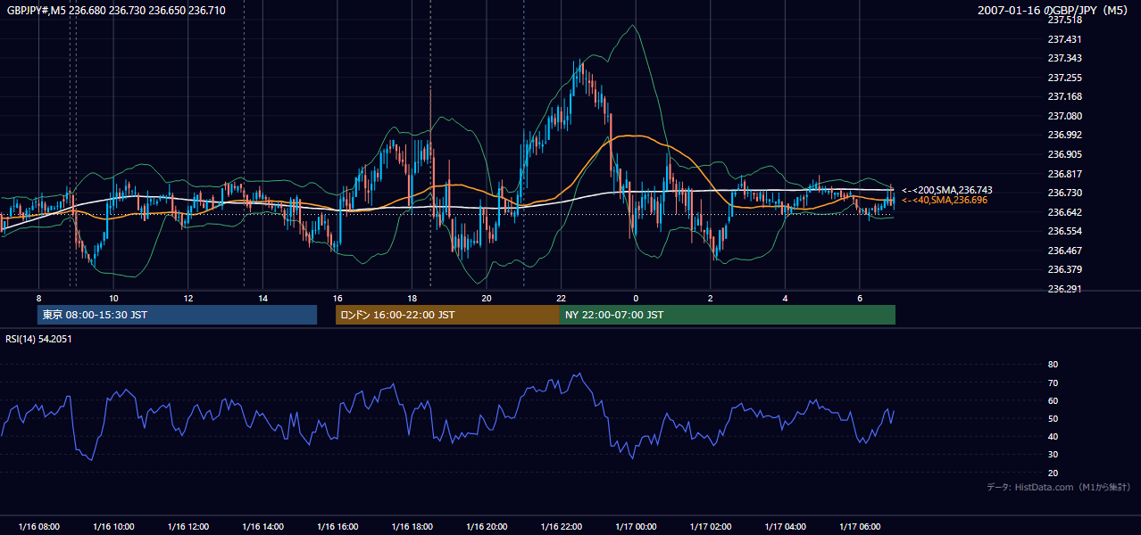Click the bottom time label 1/16 08:00
1141x535 pixels.
(x=38, y=527)
